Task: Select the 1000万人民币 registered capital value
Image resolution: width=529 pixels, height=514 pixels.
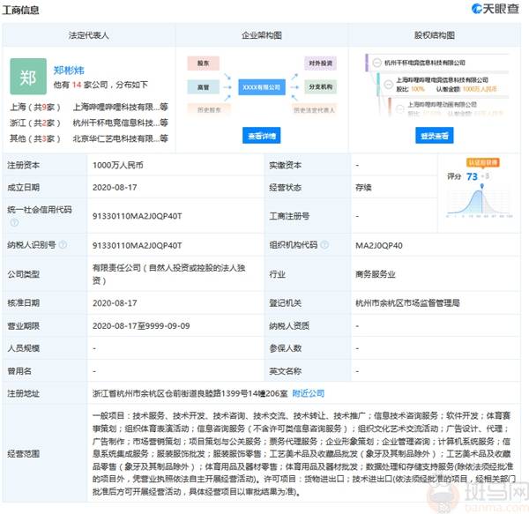Action: 118,165
